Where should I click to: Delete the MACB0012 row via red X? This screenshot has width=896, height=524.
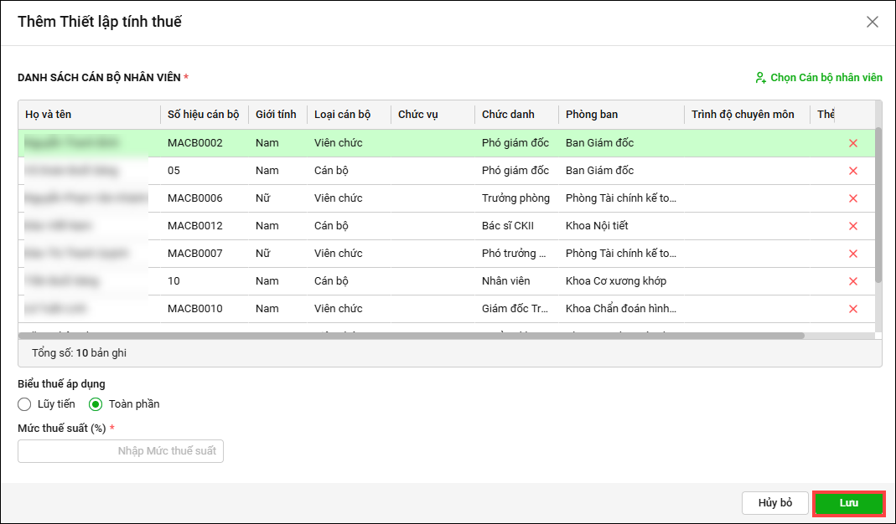(x=853, y=226)
